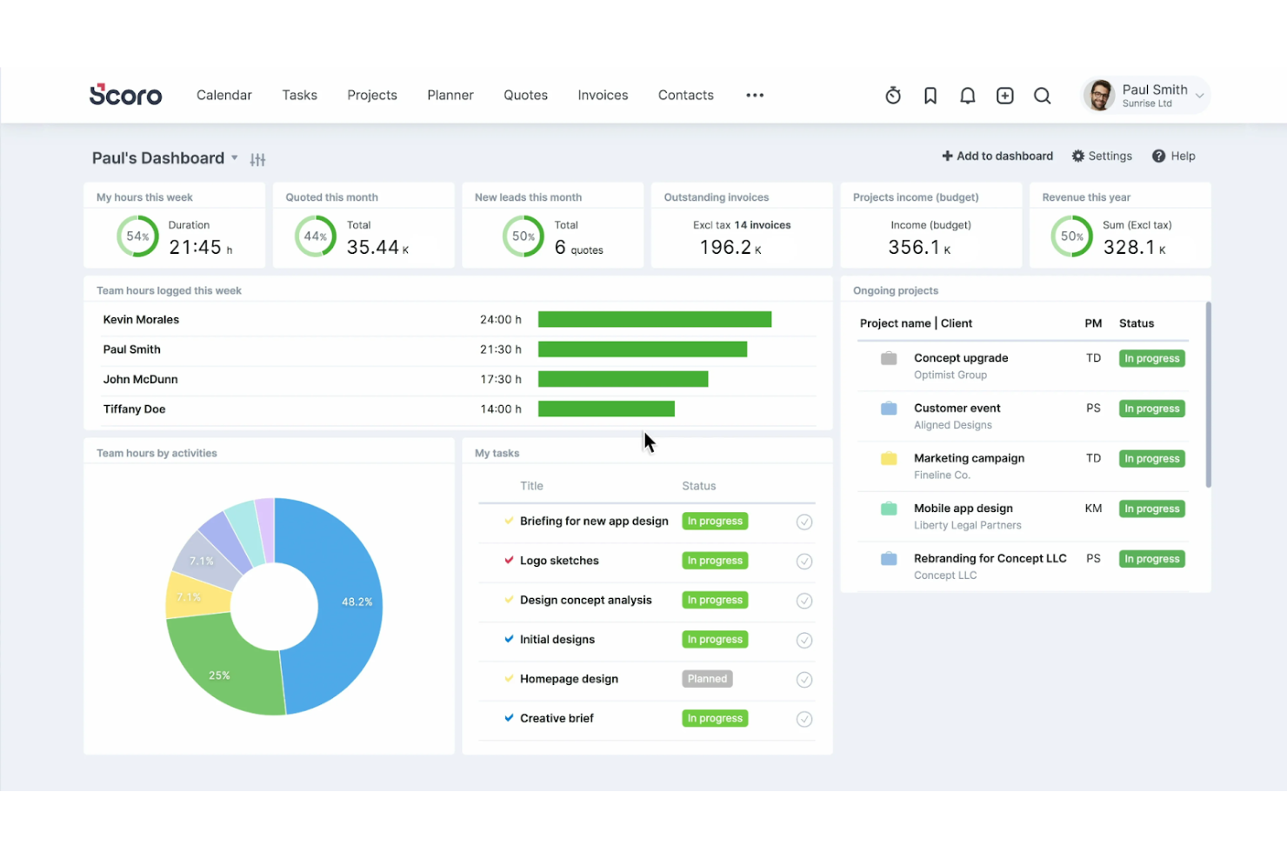Screen dimensions: 1287x858
Task: Go to the Planner section
Action: coord(450,95)
